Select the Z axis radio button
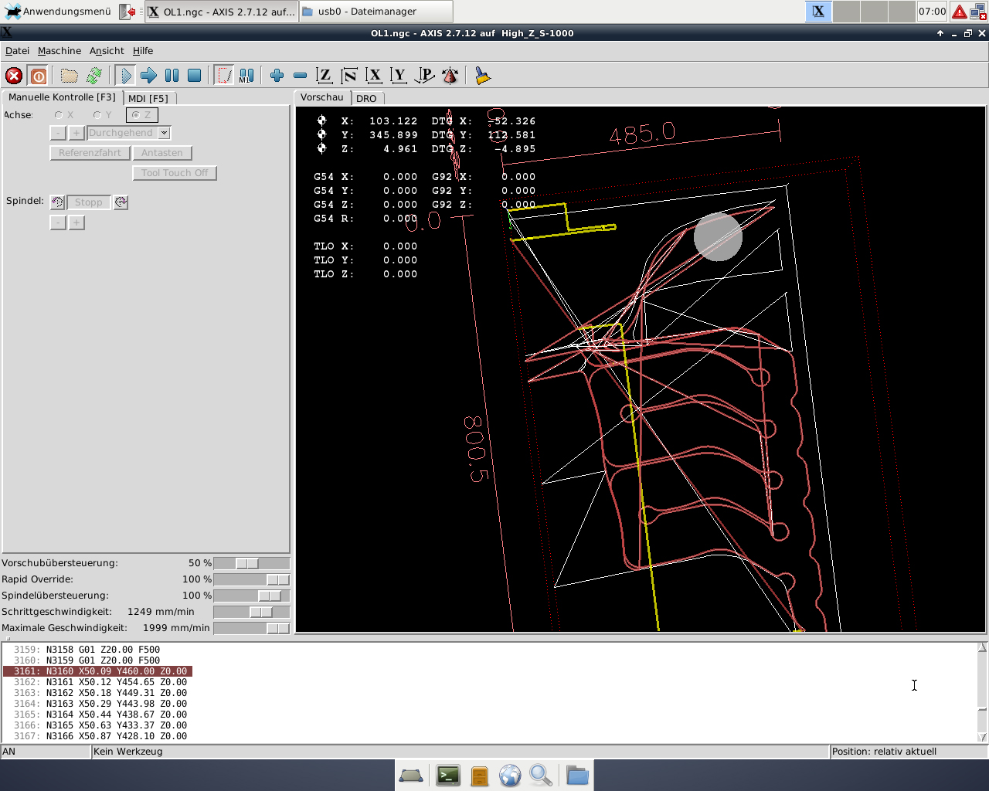 [142, 115]
